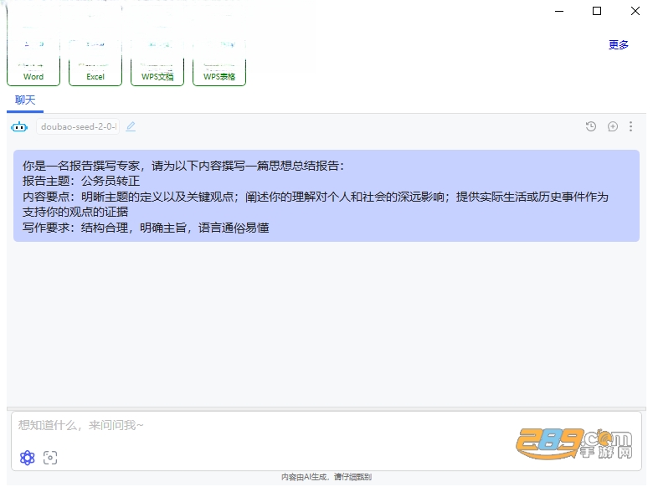Switch to the 聊天 tab
Screen dimensions: 653x492
(x=25, y=100)
